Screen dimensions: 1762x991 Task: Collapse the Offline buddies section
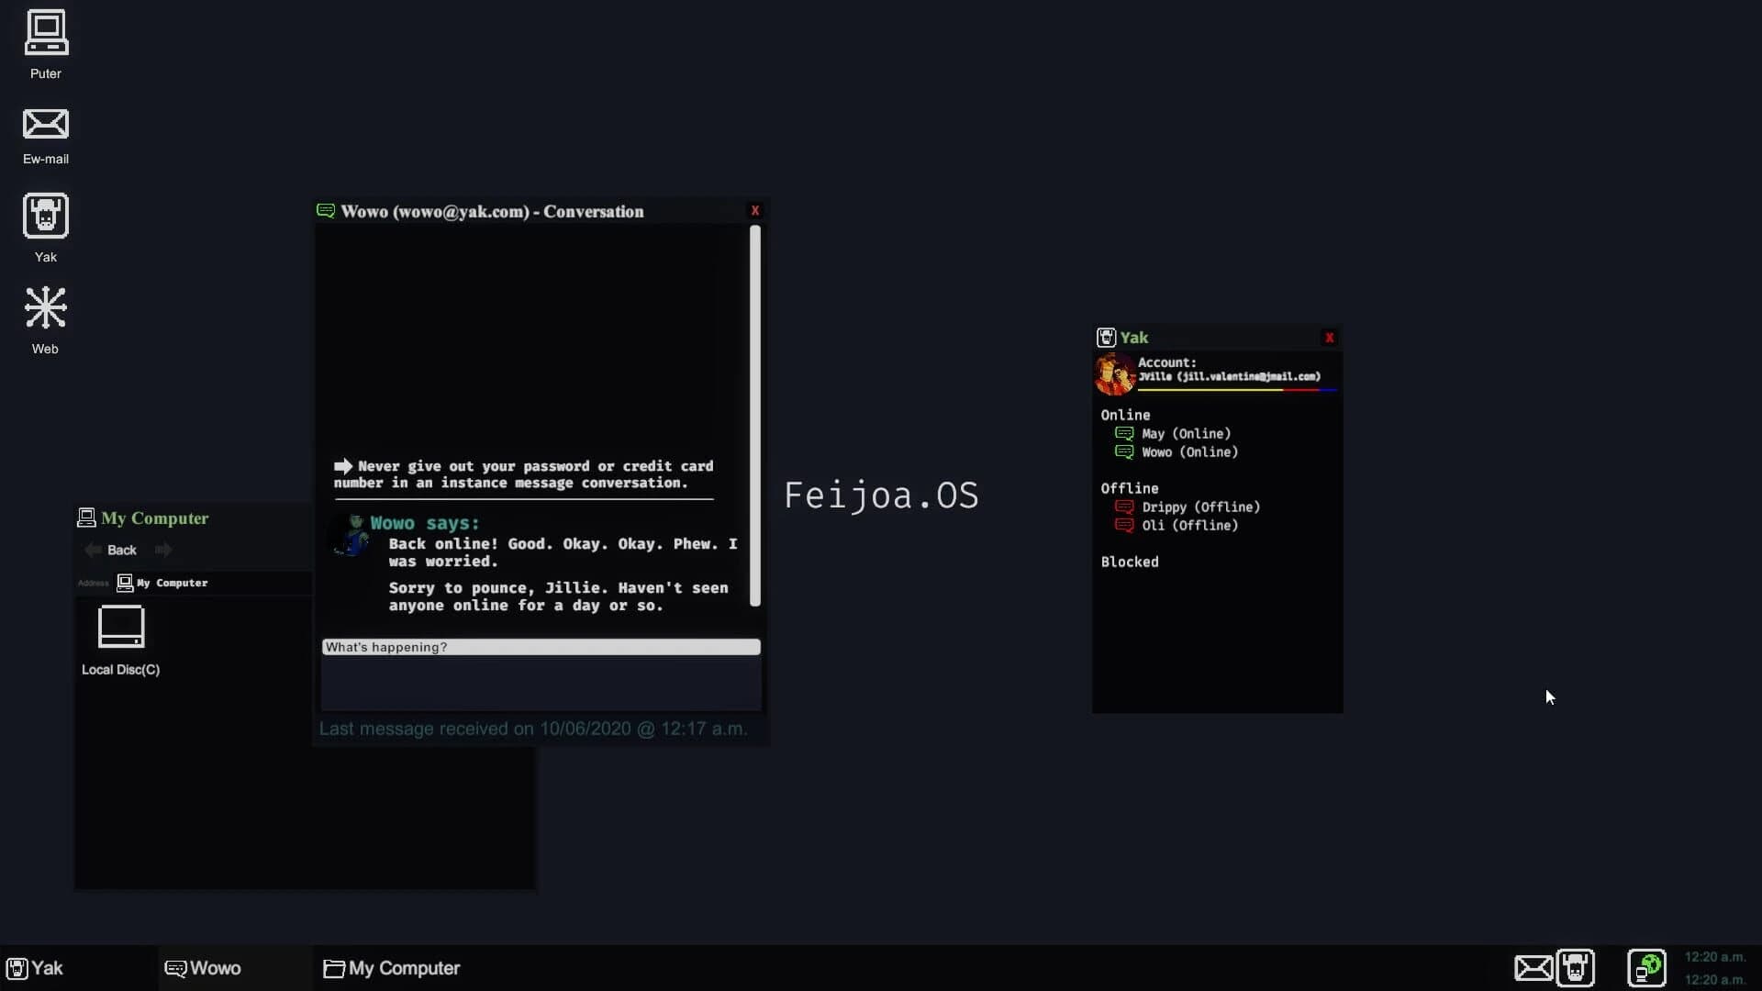coord(1131,488)
